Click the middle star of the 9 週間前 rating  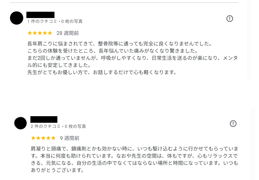point(43,138)
